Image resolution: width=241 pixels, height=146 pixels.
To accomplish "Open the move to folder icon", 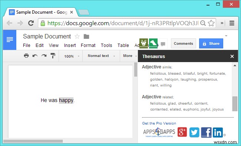I will coord(86,37).
